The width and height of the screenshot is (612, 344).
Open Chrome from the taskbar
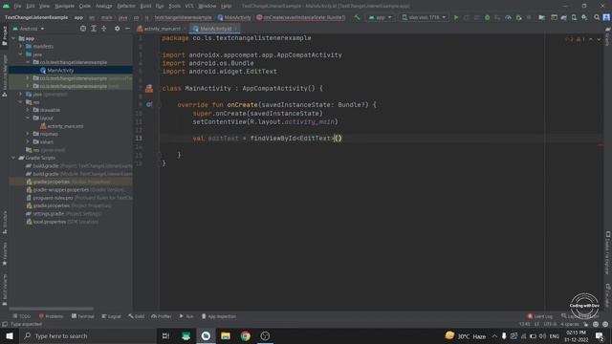tap(246, 335)
